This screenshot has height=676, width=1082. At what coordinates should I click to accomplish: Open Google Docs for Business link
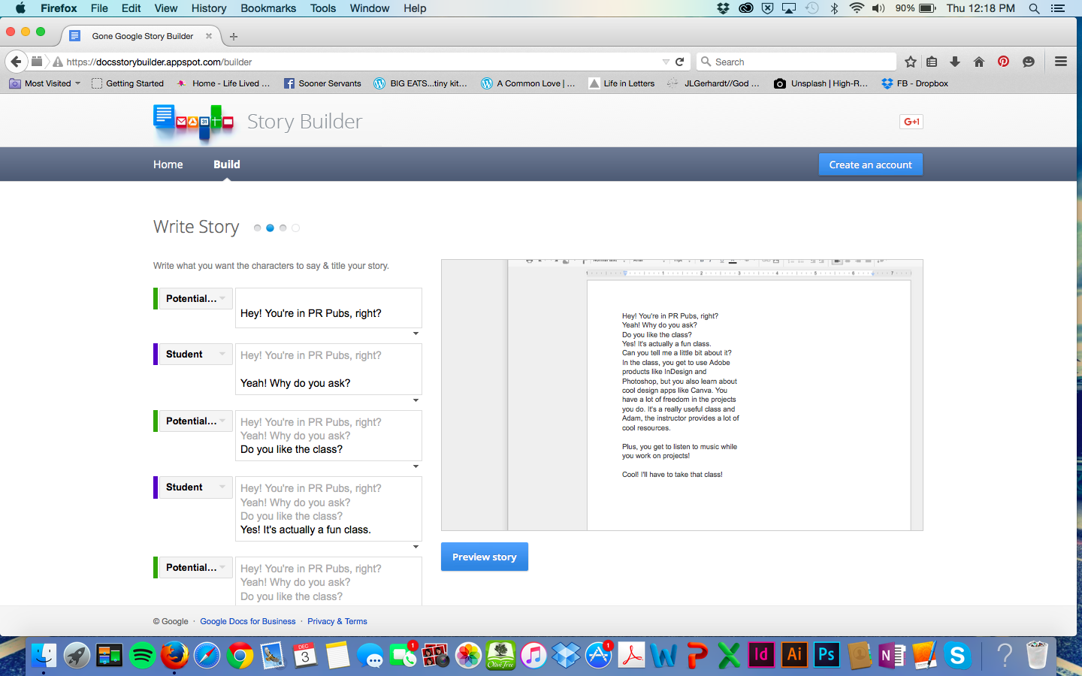(x=248, y=621)
